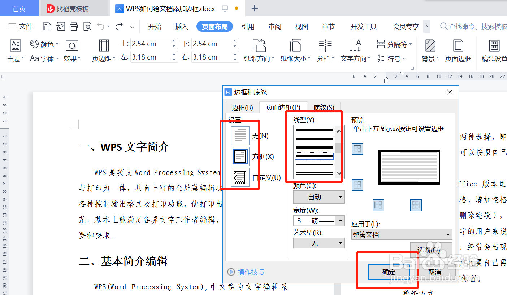This screenshot has width=507, height=295.
Task: Switch to the 开始 ribbon tab
Action: 155,26
